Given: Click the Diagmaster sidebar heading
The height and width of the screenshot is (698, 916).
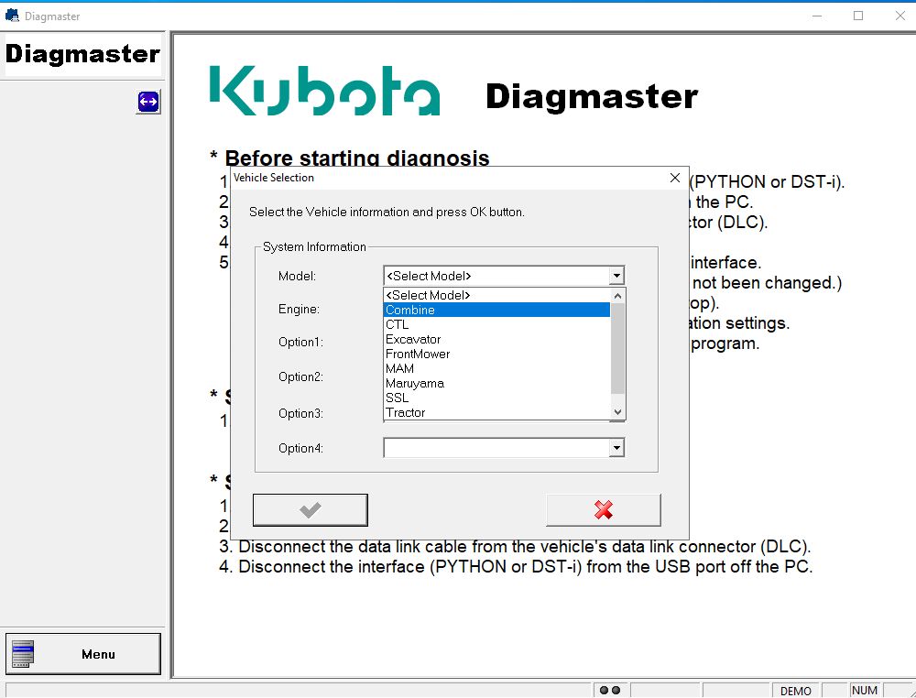Looking at the screenshot, I should 82,54.
